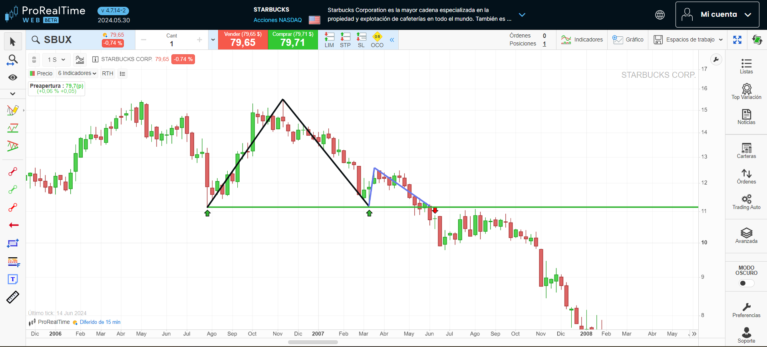Open the chart wrench settings icon
The width and height of the screenshot is (767, 347).
point(716,60)
